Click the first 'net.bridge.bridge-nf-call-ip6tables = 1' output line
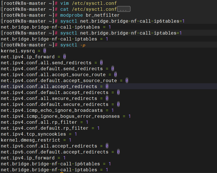217x173 pixels. (56, 27)
